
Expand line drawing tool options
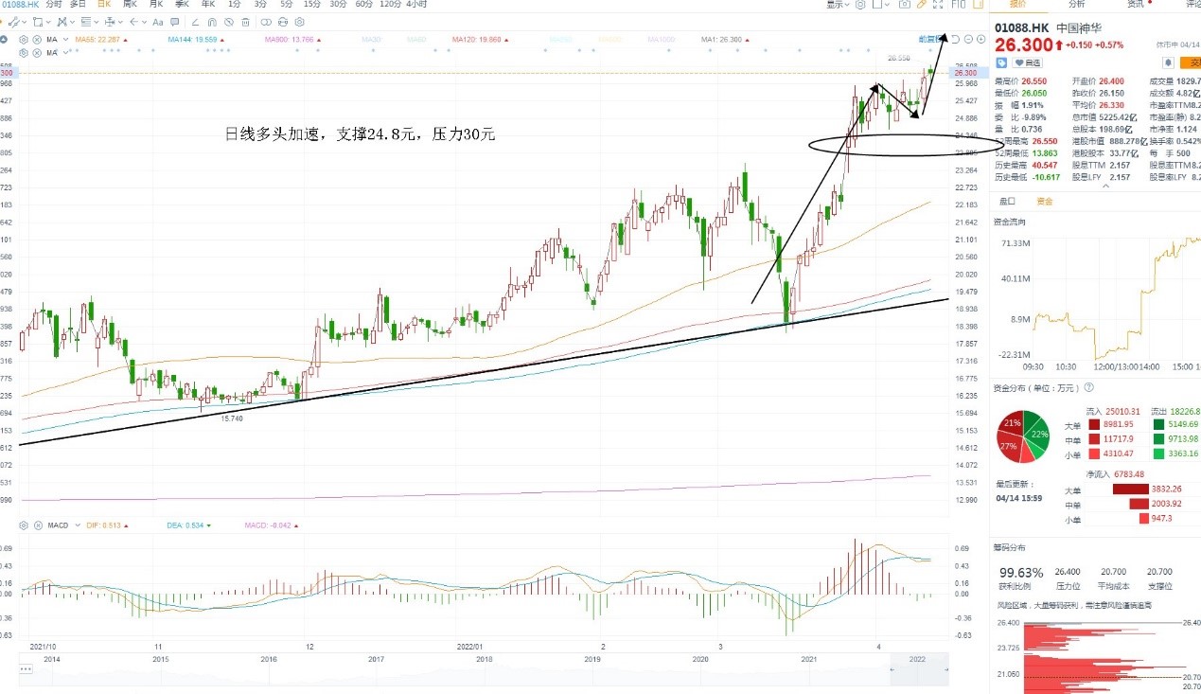[25, 22]
